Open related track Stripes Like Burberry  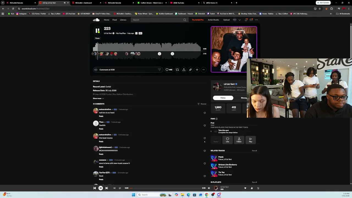(228, 165)
